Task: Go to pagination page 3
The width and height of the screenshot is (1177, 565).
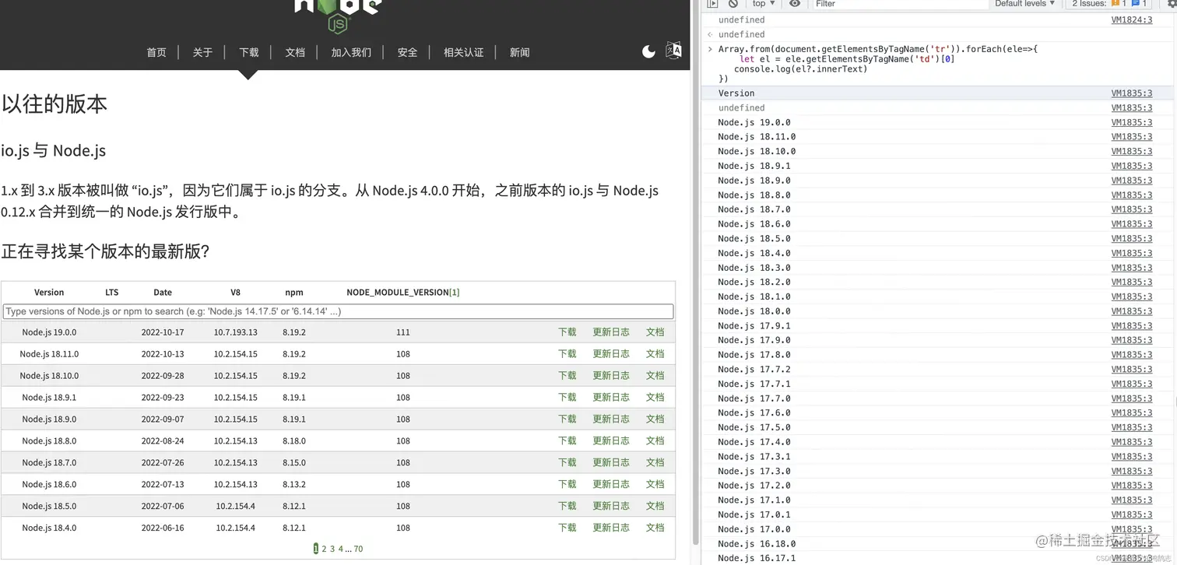Action: click(x=332, y=549)
